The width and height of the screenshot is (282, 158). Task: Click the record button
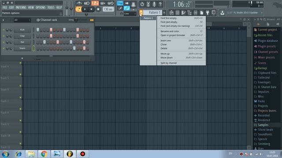coord(98,9)
